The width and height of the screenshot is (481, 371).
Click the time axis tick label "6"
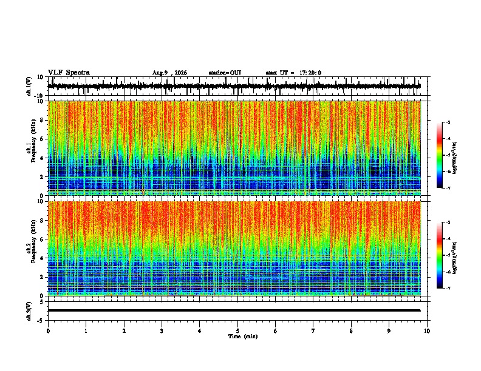276,331
